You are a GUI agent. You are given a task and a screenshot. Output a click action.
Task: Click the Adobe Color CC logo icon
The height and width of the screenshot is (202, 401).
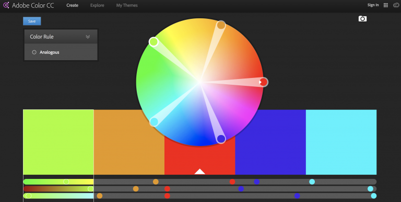pyautogui.click(x=6, y=5)
